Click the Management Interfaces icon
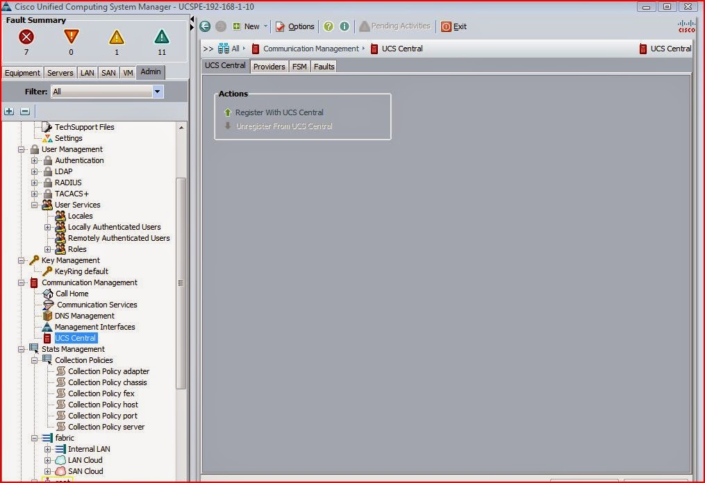 [47, 327]
